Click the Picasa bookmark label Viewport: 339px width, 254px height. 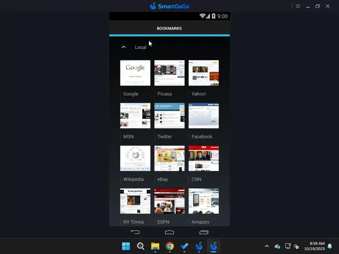pos(165,94)
